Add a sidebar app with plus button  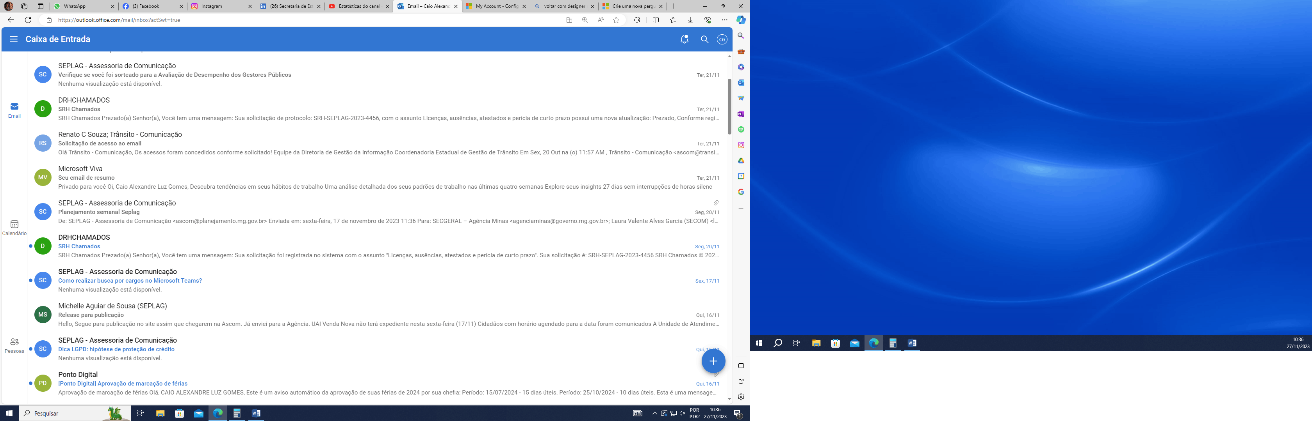click(x=741, y=209)
